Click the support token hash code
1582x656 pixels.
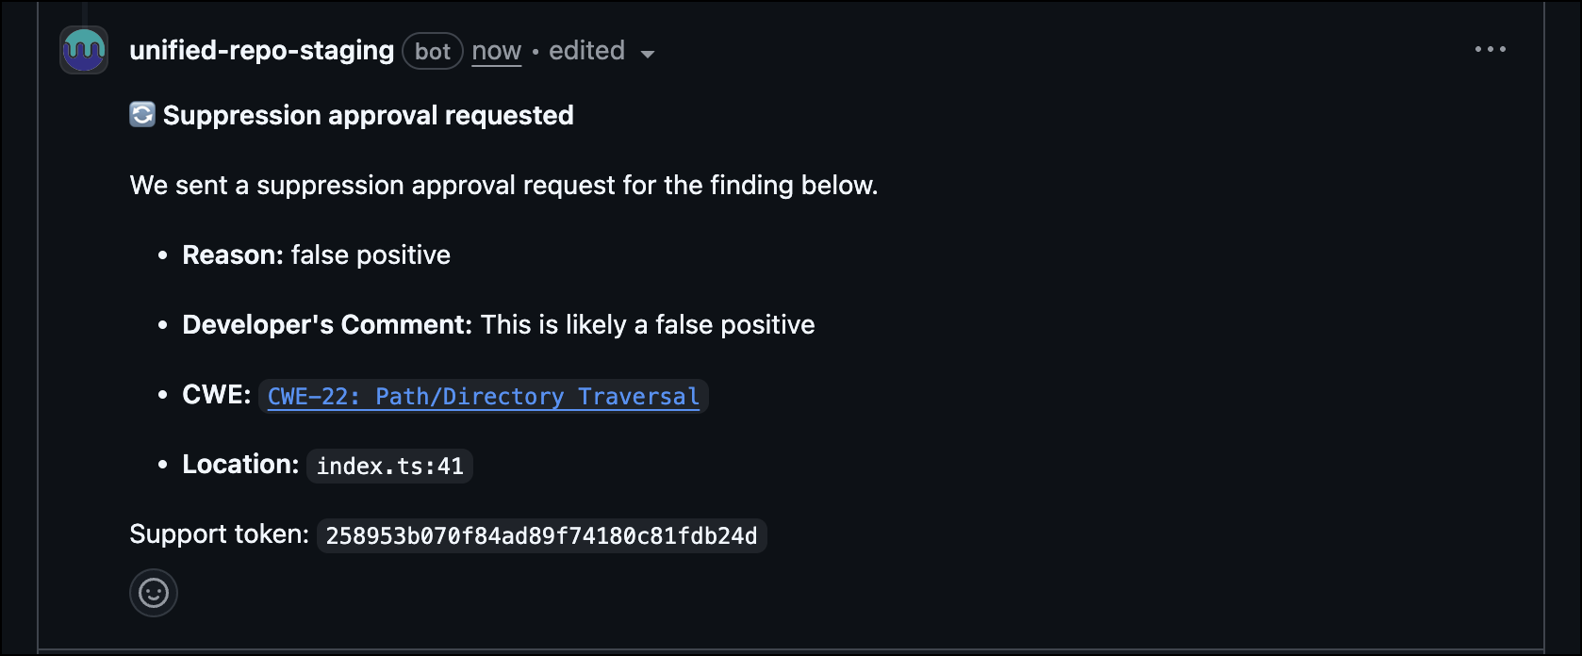[541, 536]
